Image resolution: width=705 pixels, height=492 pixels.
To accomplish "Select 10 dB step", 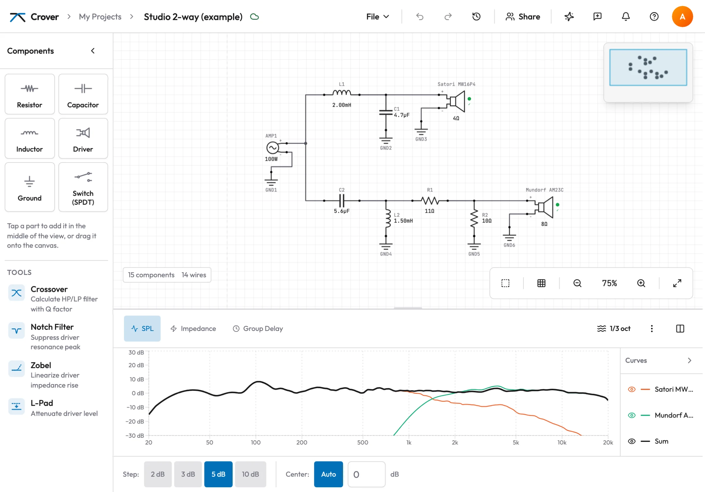I will point(251,474).
